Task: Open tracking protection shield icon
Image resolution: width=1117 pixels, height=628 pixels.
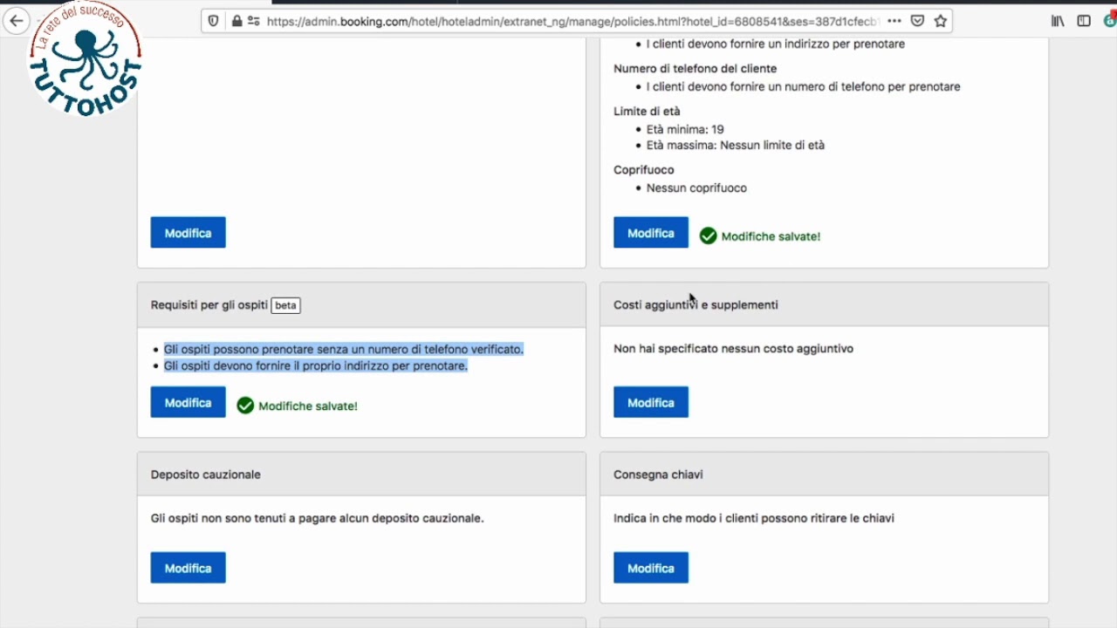Action: (214, 21)
